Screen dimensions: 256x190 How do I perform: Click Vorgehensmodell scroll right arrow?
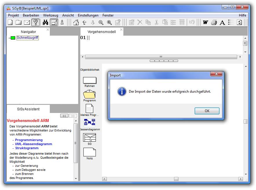[x=240, y=57]
